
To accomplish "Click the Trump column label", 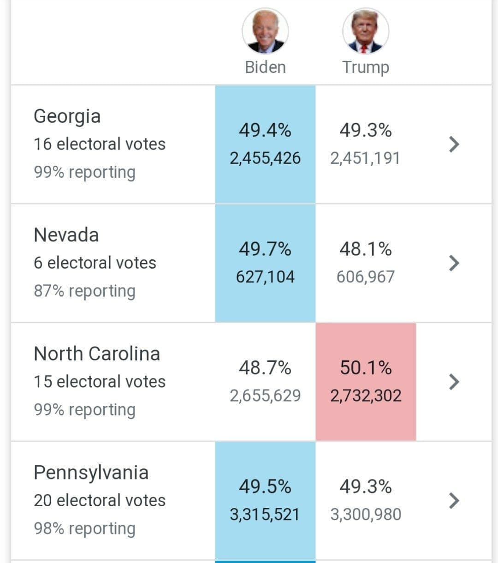I will [x=366, y=67].
